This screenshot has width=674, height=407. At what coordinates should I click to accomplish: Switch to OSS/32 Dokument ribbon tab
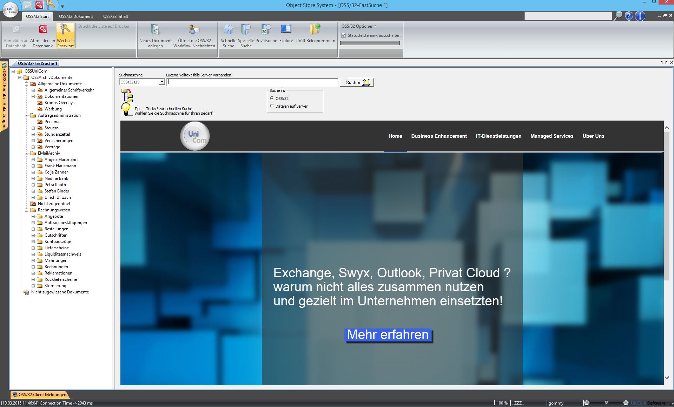(76, 16)
